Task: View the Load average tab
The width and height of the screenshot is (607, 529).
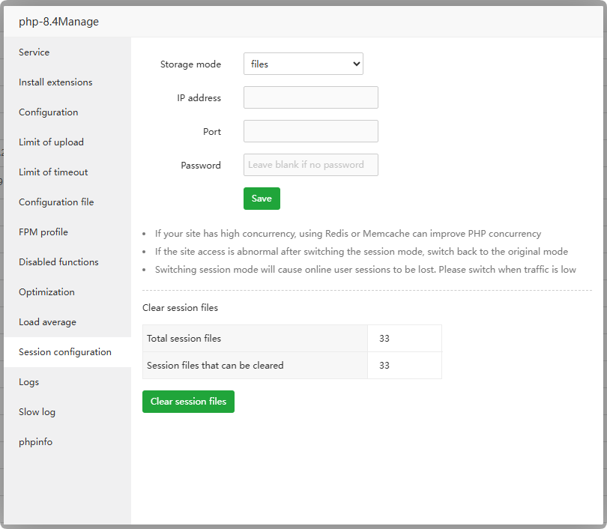Action: (x=47, y=322)
